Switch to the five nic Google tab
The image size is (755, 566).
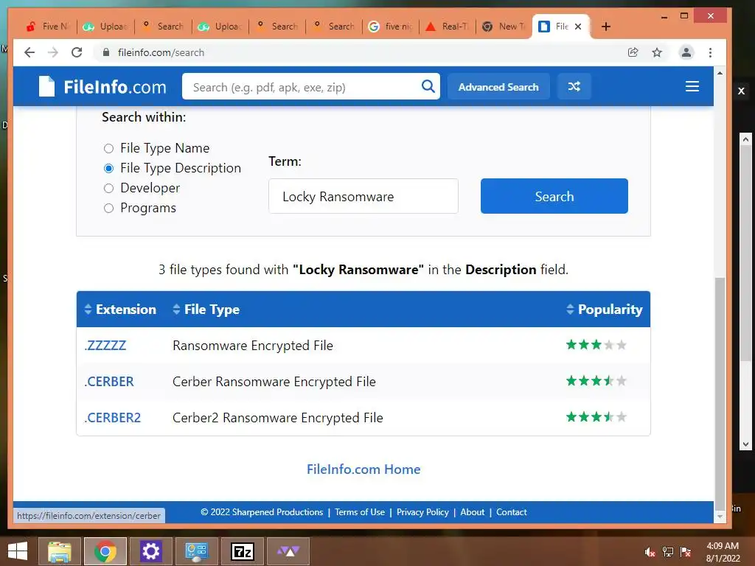[391, 27]
